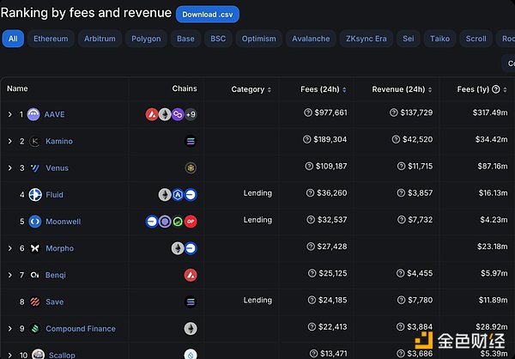Click the help icon beside AAVE's $977,661 fees
The width and height of the screenshot is (515, 359).
309,113
